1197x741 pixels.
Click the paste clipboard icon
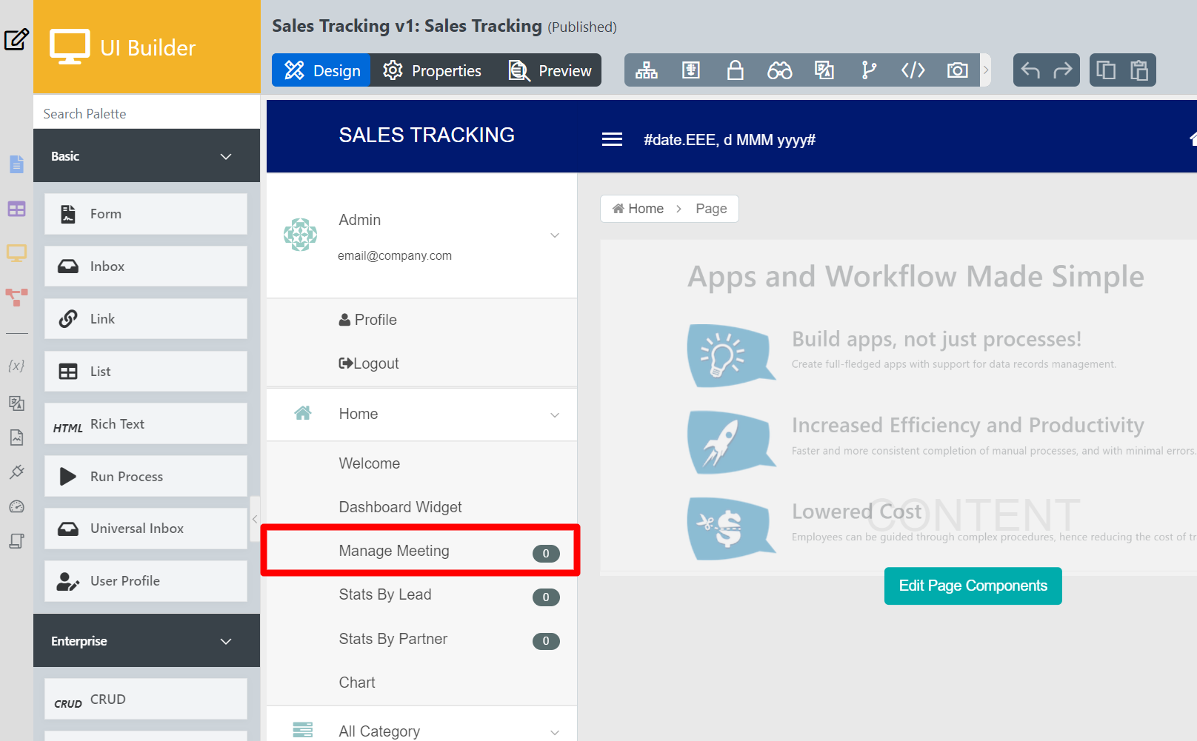[x=1138, y=70]
